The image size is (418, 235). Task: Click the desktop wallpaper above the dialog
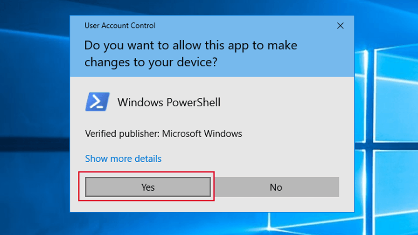(212, 7)
